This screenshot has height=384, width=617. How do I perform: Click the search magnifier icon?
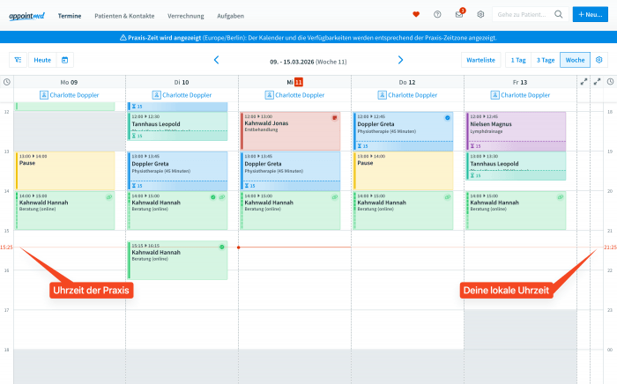click(558, 15)
